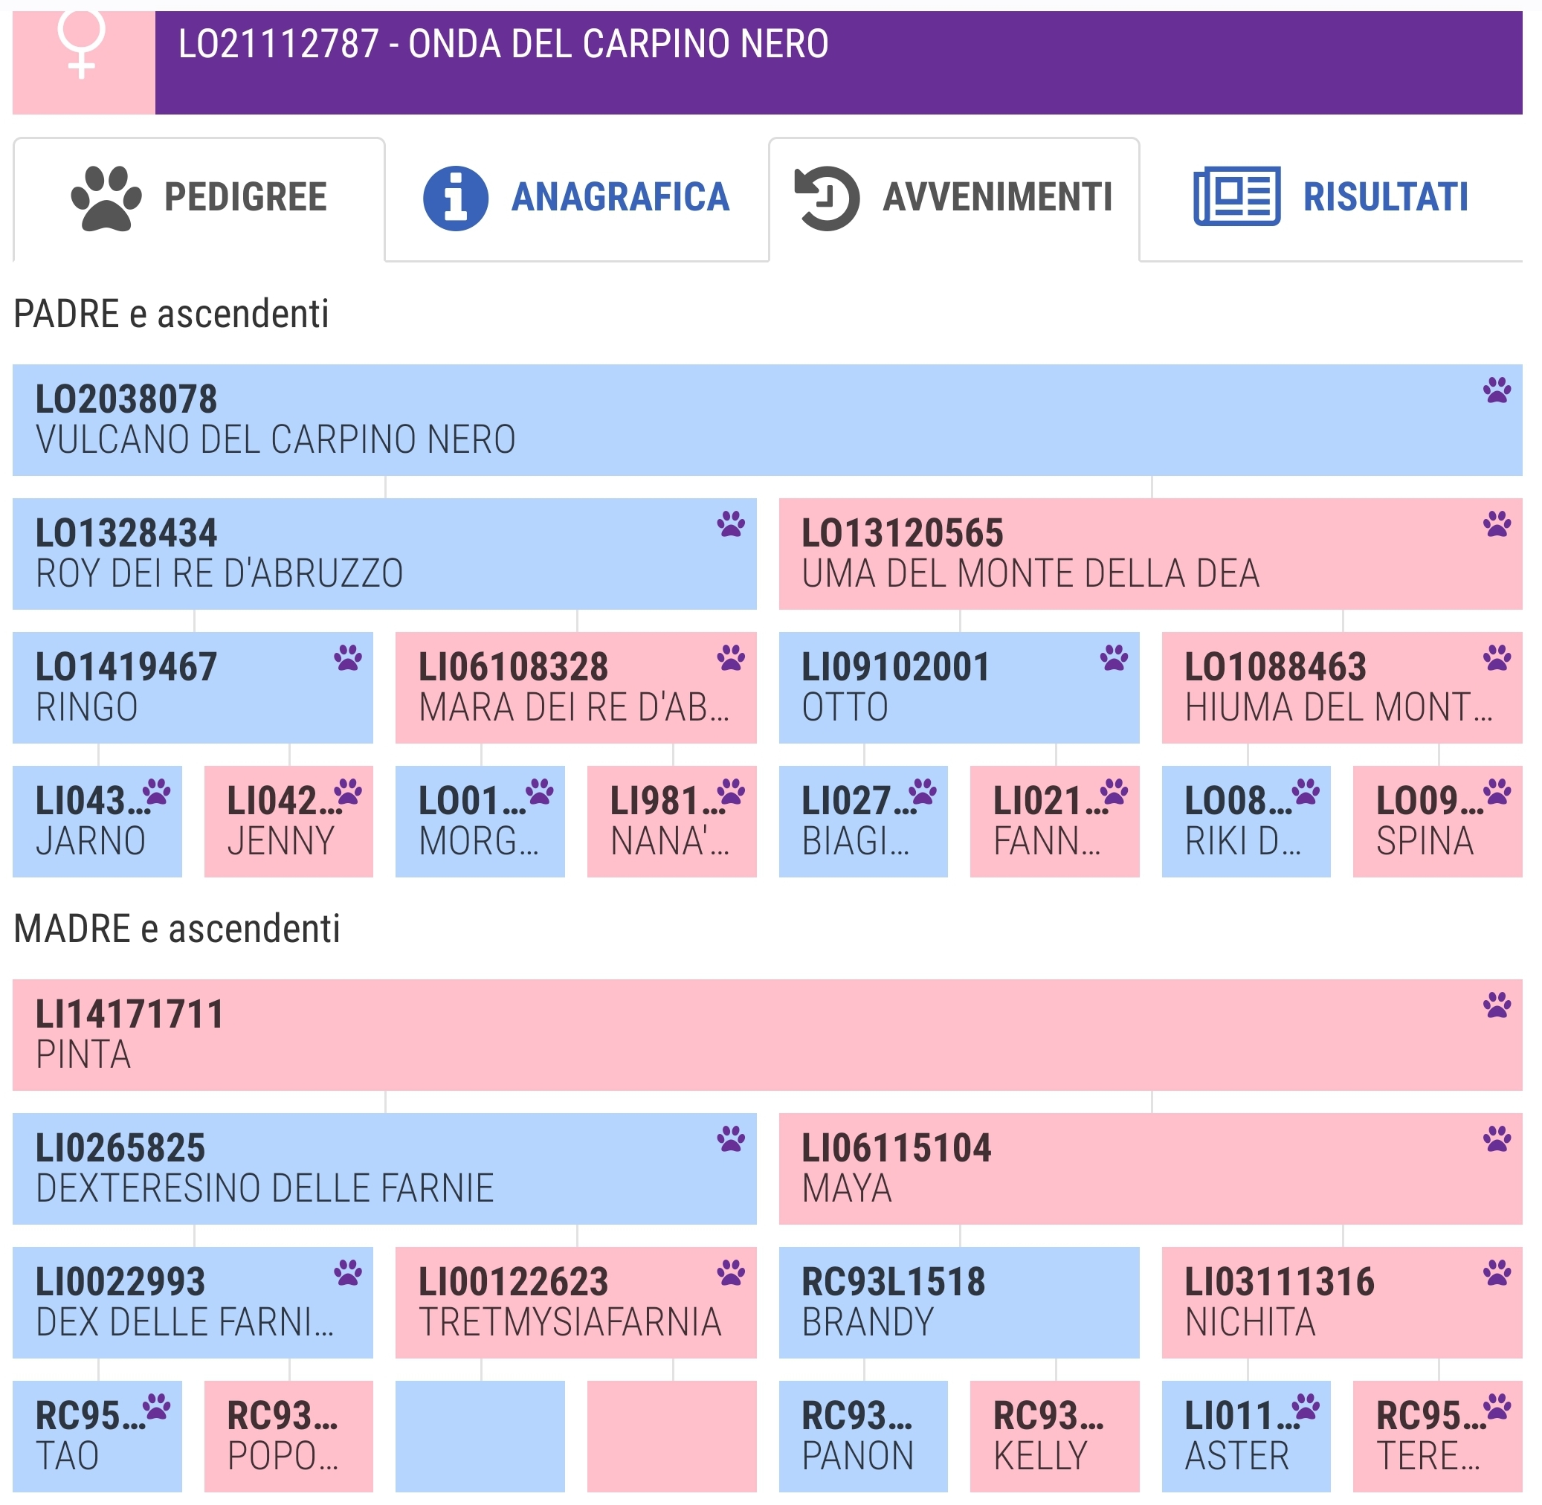Click paw icon on Ringo card

point(347,657)
